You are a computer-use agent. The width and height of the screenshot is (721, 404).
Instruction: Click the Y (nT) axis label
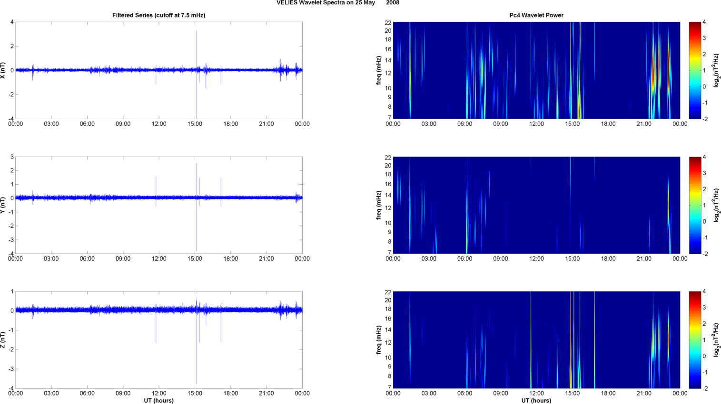click(x=3, y=205)
